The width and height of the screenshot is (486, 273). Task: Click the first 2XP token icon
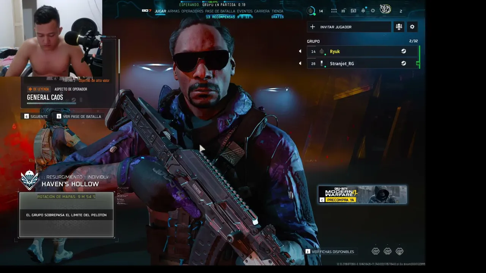[x=376, y=251]
